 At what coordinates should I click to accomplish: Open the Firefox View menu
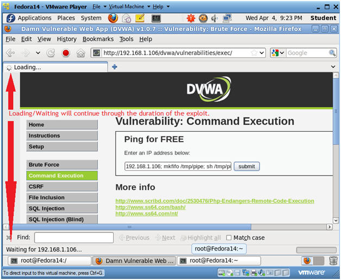click(x=44, y=39)
